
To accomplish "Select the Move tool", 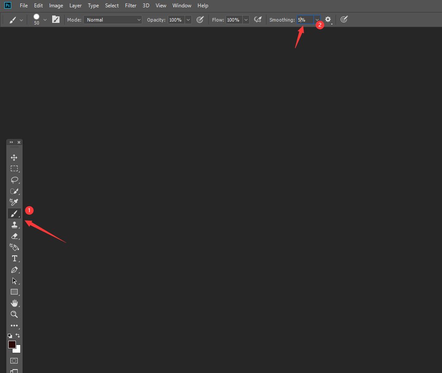I will pos(14,157).
